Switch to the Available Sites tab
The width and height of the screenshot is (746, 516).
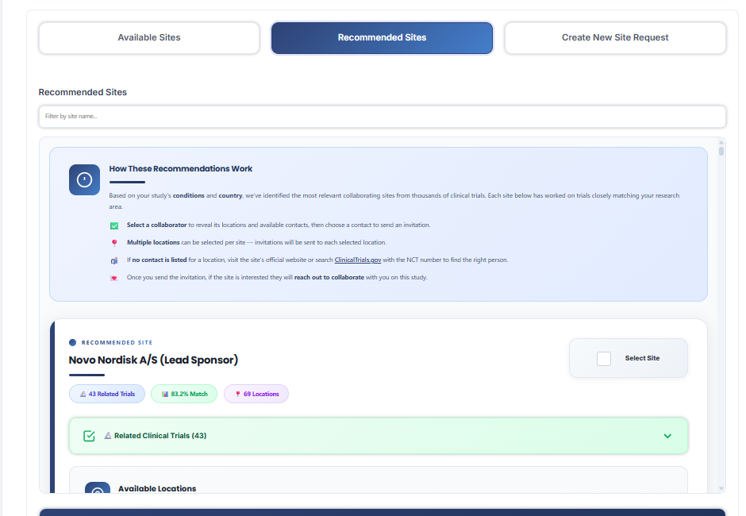pyautogui.click(x=148, y=37)
